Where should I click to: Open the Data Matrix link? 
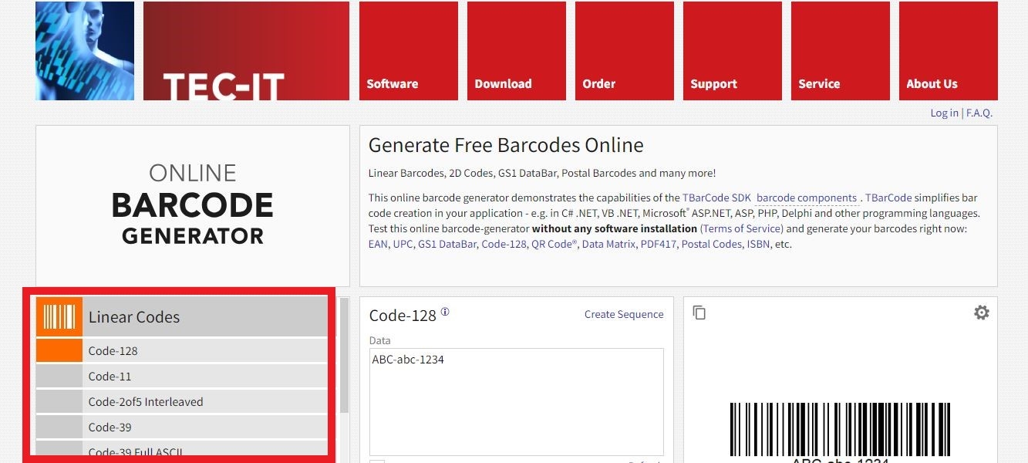coord(608,244)
